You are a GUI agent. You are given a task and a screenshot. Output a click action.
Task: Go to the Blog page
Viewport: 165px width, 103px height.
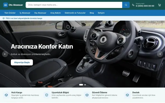(x=92, y=13)
